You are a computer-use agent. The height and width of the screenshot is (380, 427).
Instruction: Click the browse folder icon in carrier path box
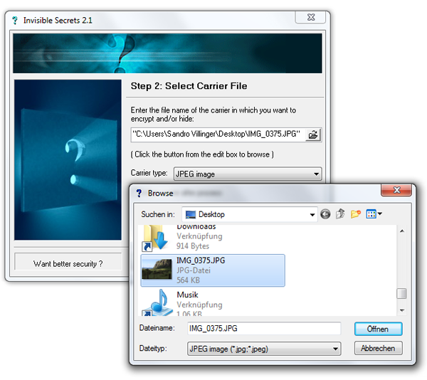[313, 134]
